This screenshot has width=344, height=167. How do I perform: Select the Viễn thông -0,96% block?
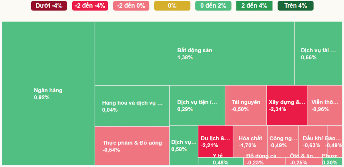(x=325, y=105)
